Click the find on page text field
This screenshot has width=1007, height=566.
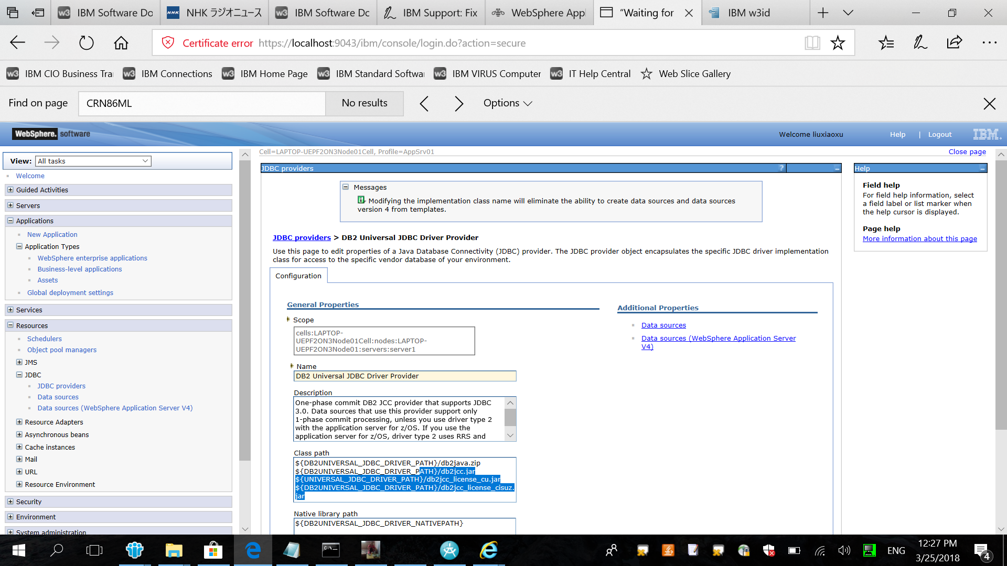coord(202,104)
